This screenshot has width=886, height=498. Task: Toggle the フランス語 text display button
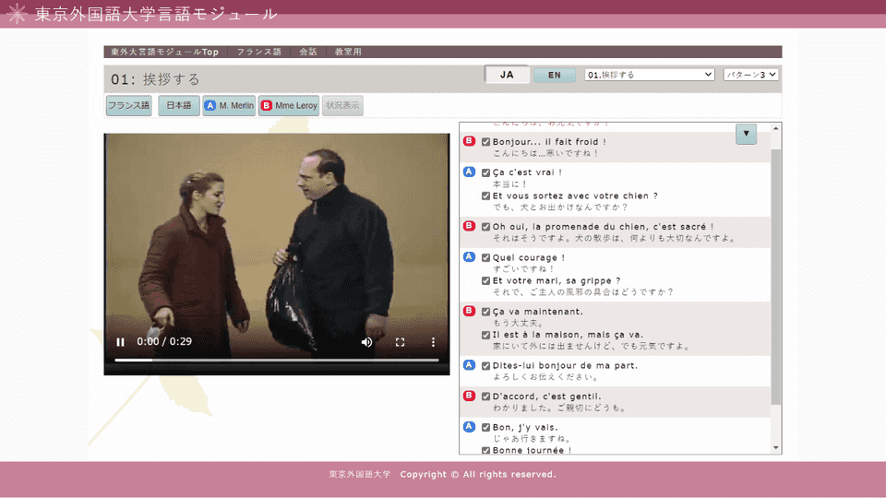tap(128, 106)
